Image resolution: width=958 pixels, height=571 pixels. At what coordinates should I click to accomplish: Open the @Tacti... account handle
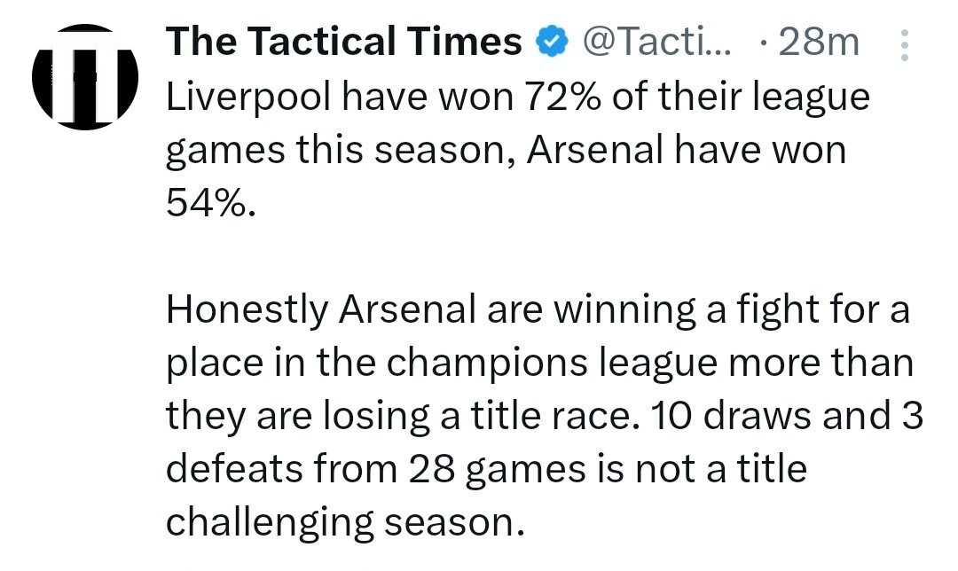(656, 42)
